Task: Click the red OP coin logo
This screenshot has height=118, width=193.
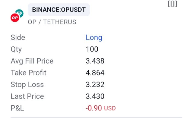Action: pyautogui.click(x=15, y=18)
